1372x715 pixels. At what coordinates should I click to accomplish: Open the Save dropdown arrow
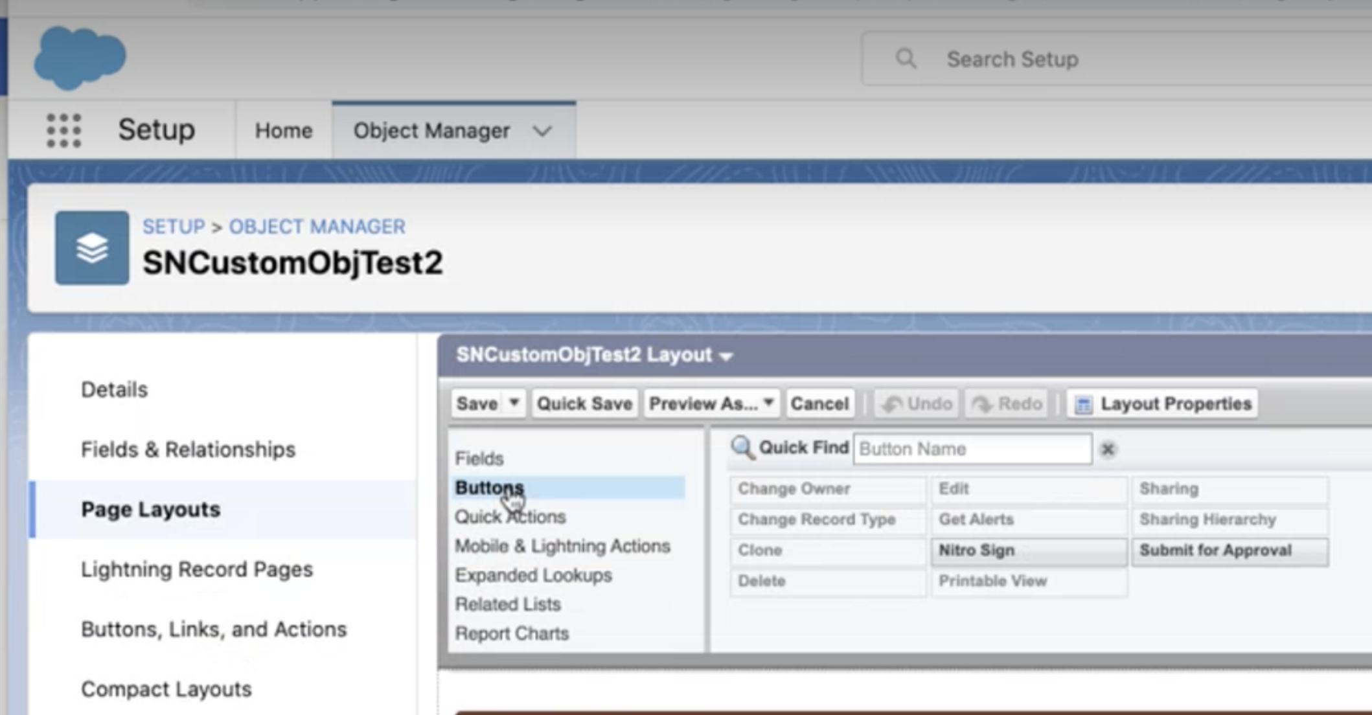514,403
